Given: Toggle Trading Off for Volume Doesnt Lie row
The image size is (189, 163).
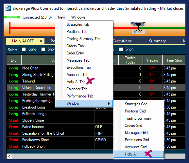Looking at the screenshot, I should 152,88.
